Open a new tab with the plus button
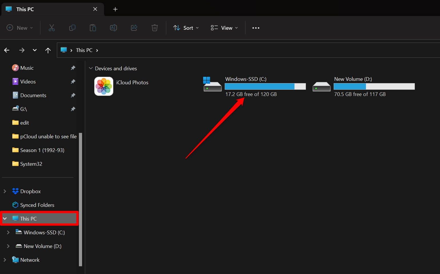The image size is (440, 274). point(115,9)
